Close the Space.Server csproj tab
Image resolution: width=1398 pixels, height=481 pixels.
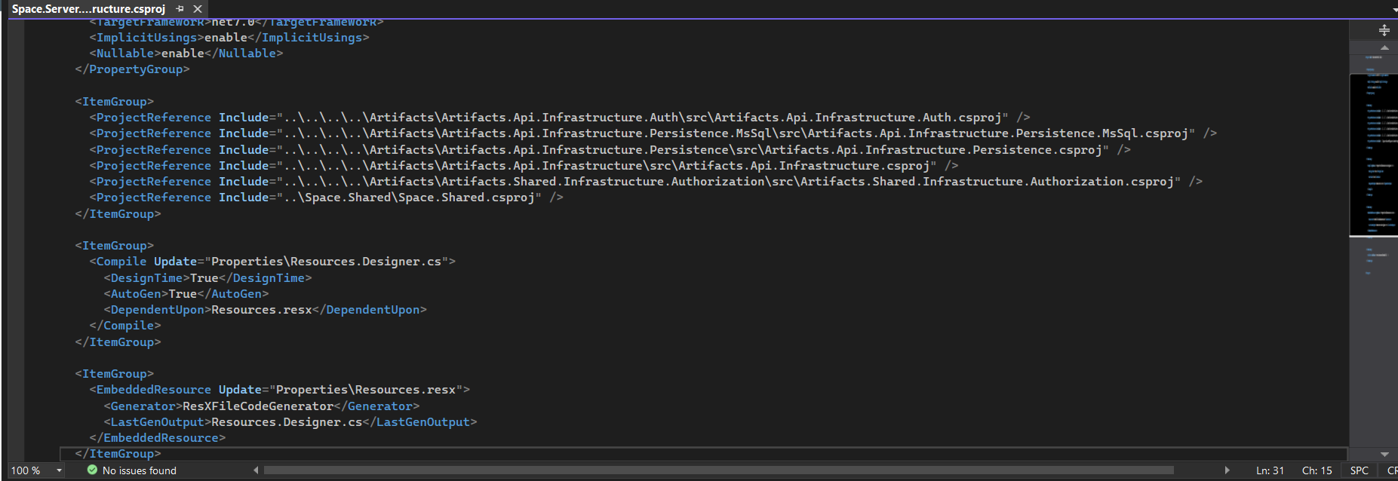point(198,9)
